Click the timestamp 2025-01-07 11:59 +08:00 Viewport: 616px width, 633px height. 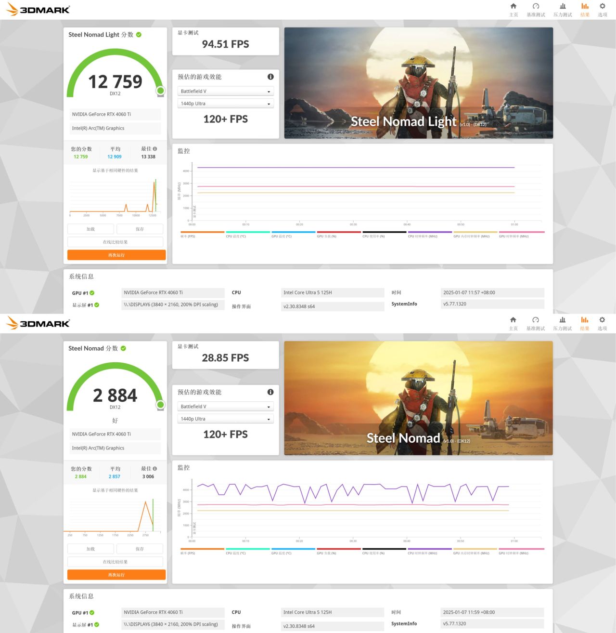pyautogui.click(x=469, y=613)
